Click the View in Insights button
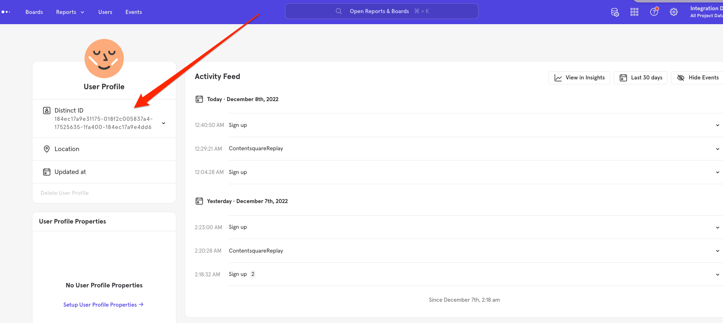This screenshot has height=323, width=723. coord(579,78)
